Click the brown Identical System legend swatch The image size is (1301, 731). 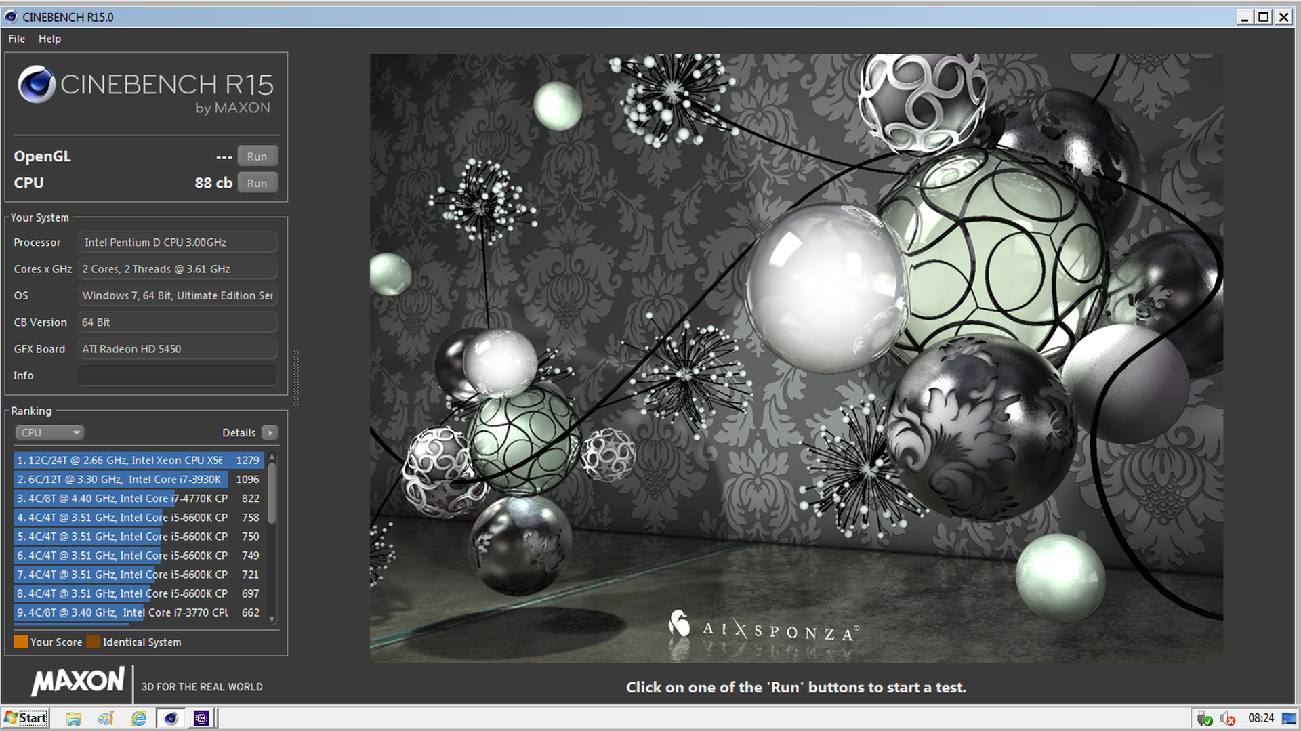[x=94, y=642]
